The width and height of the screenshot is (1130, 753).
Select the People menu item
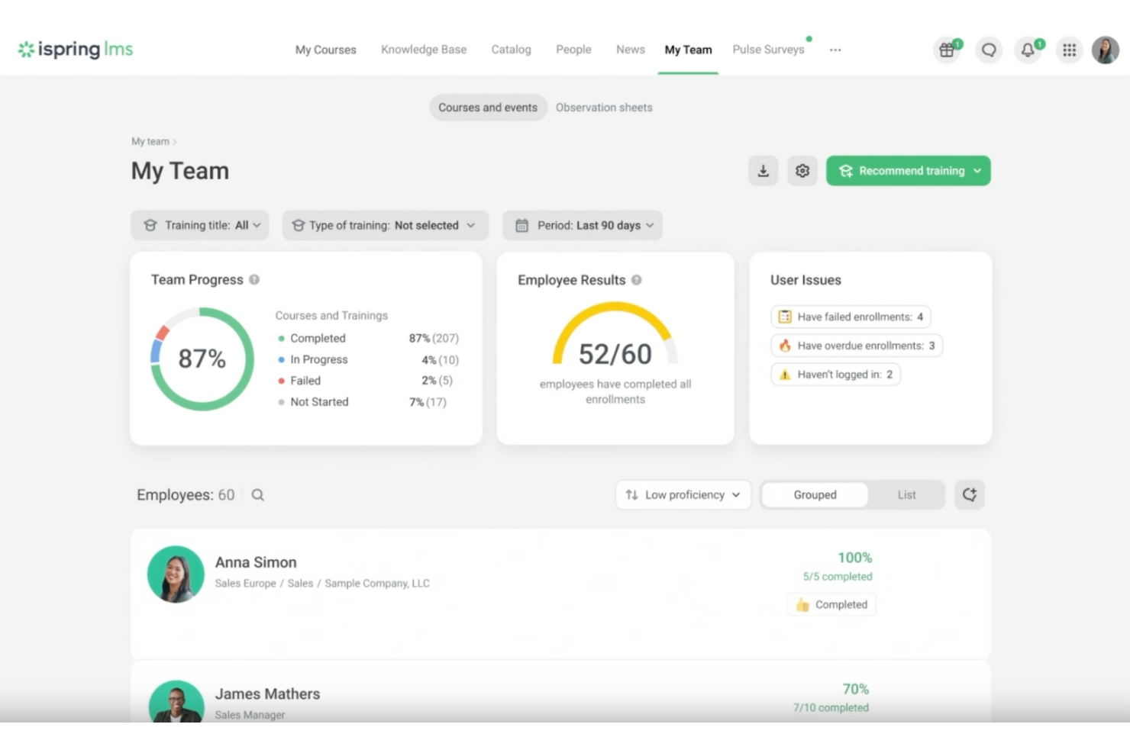pyautogui.click(x=573, y=49)
